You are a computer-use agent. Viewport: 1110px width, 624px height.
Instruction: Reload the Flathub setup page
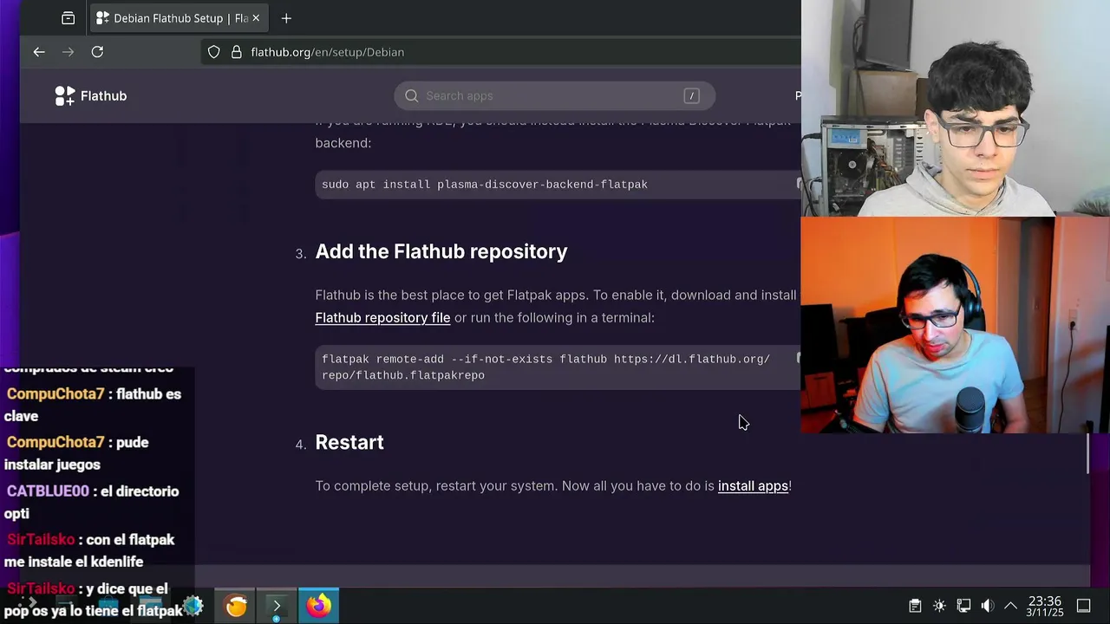click(97, 52)
